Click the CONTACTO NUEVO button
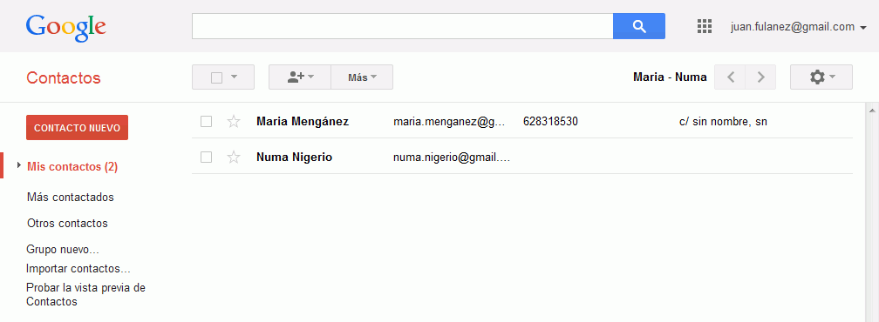Viewport: 879px width, 322px height. tap(78, 127)
